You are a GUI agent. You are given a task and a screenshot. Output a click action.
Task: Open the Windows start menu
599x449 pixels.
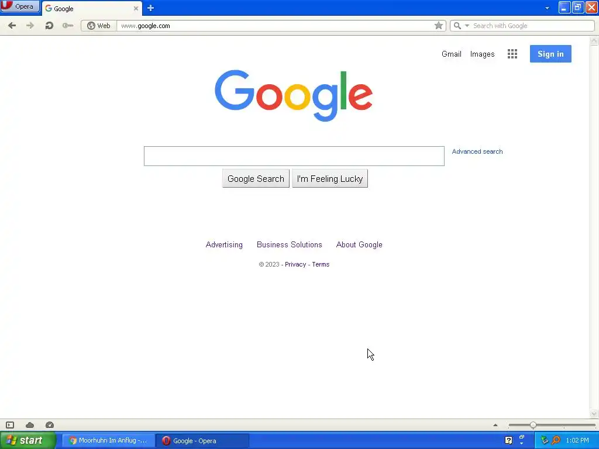coord(28,440)
